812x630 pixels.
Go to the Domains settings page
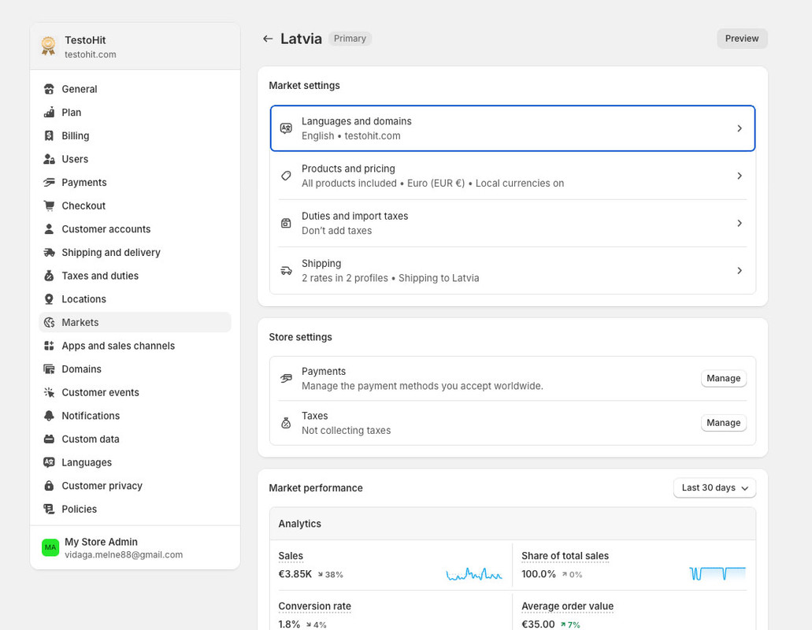pos(81,369)
